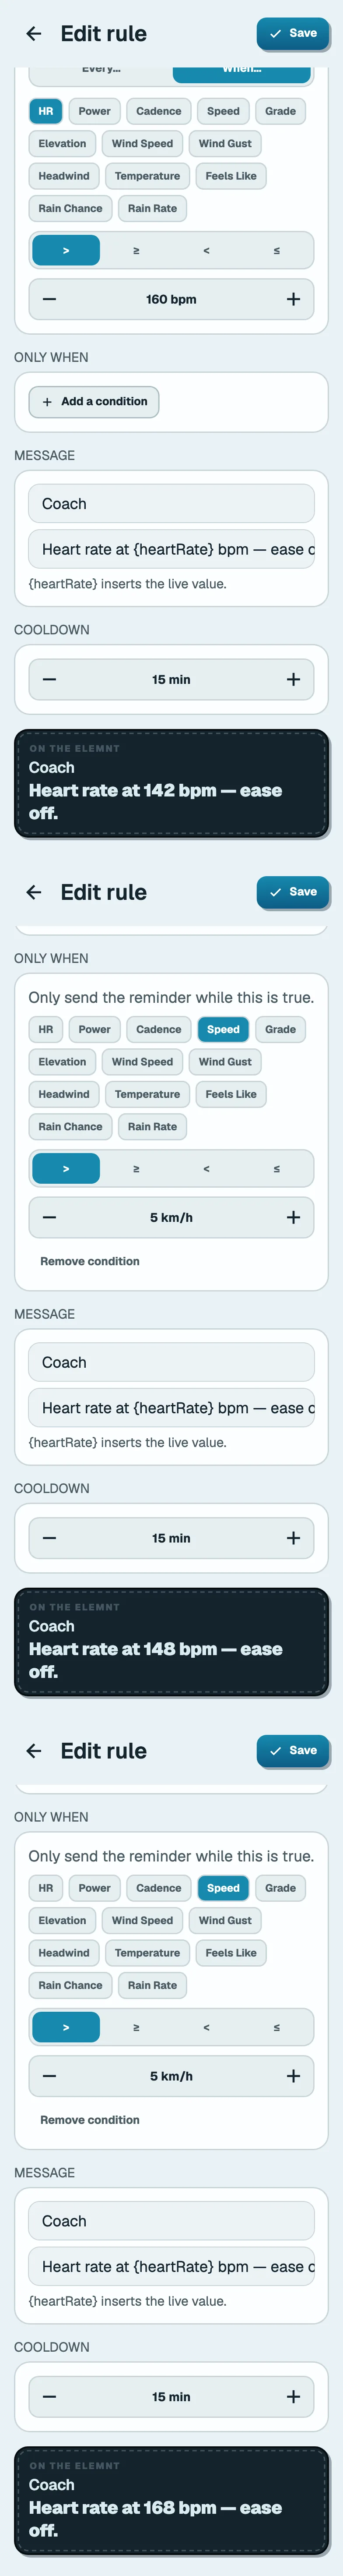Image resolution: width=343 pixels, height=2576 pixels.
Task: Select the ≥ operator above 160 bpm
Action: (136, 250)
